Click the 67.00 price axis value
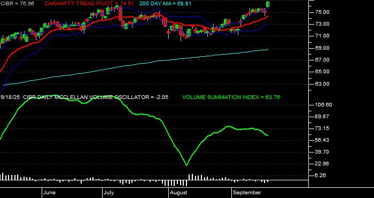The image size is (374, 198). point(323,60)
